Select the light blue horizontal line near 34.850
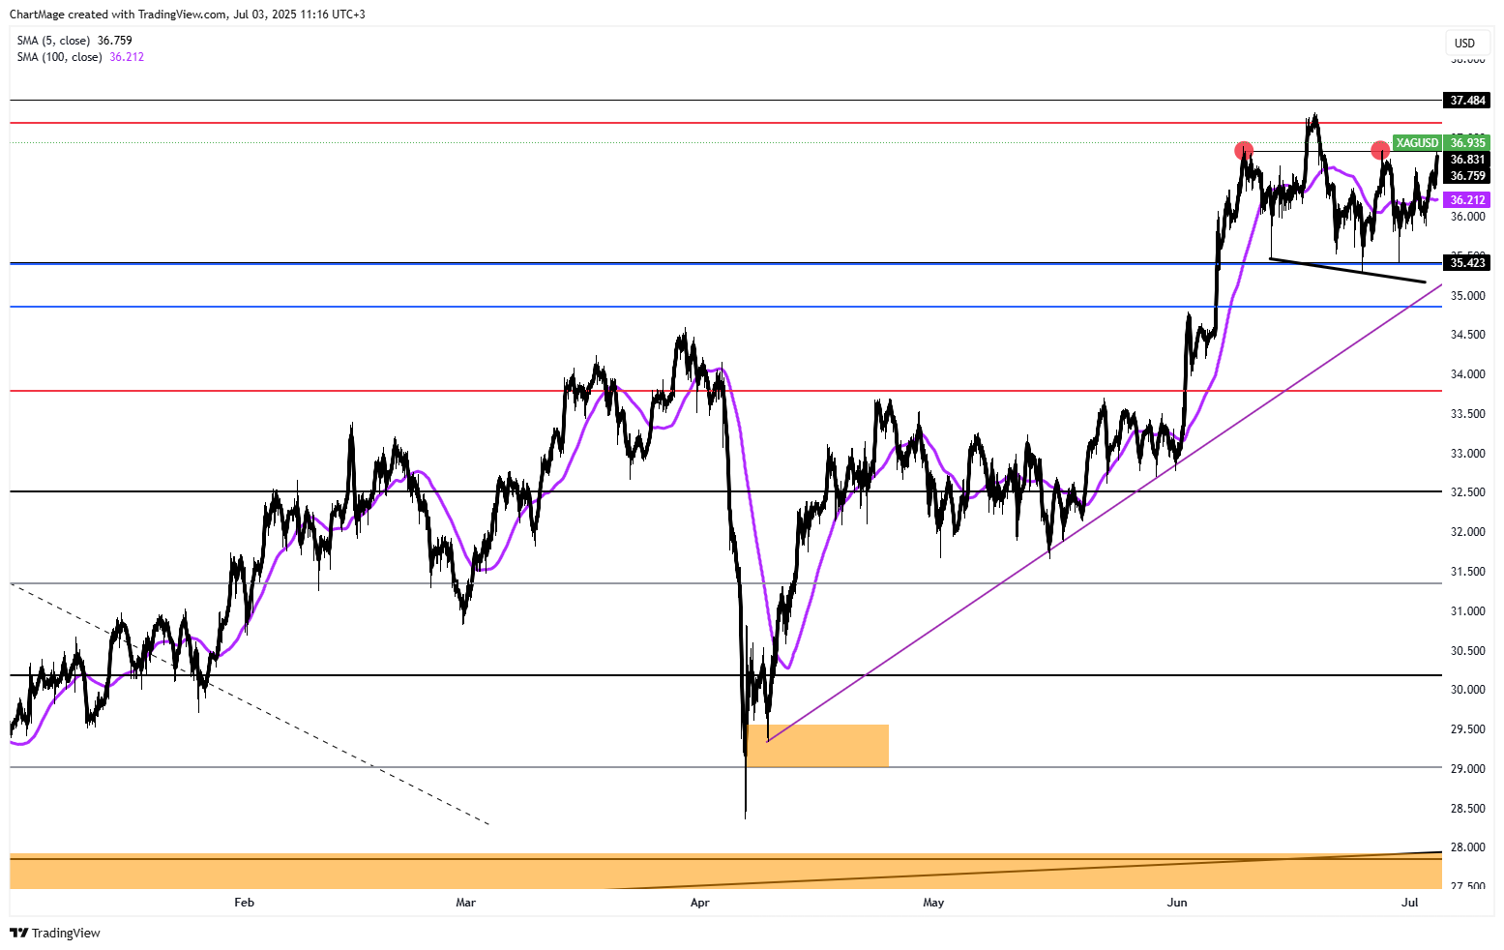This screenshot has height=950, width=1504. pyautogui.click(x=725, y=307)
